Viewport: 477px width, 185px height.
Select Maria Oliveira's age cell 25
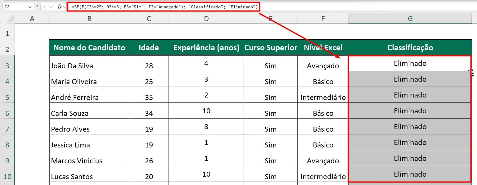149,79
